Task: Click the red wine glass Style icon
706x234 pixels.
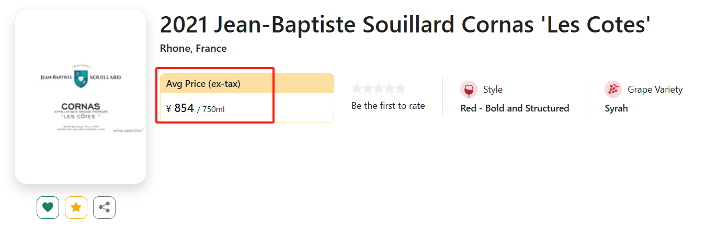Action: (469, 90)
